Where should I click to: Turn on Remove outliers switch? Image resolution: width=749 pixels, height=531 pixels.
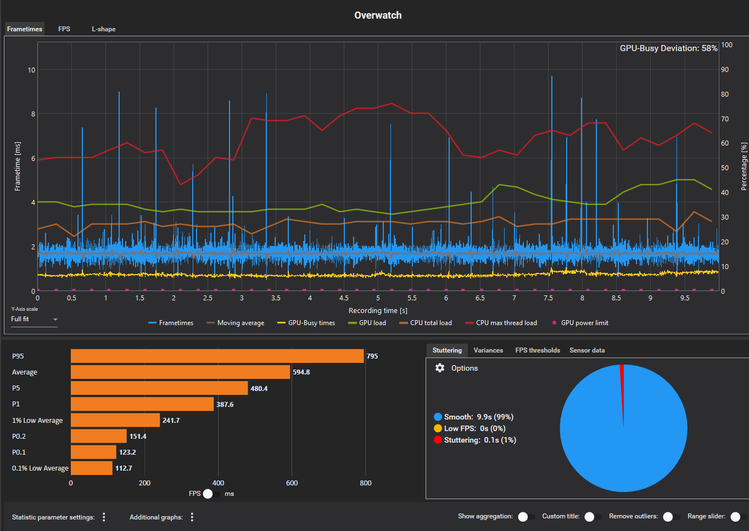click(671, 517)
